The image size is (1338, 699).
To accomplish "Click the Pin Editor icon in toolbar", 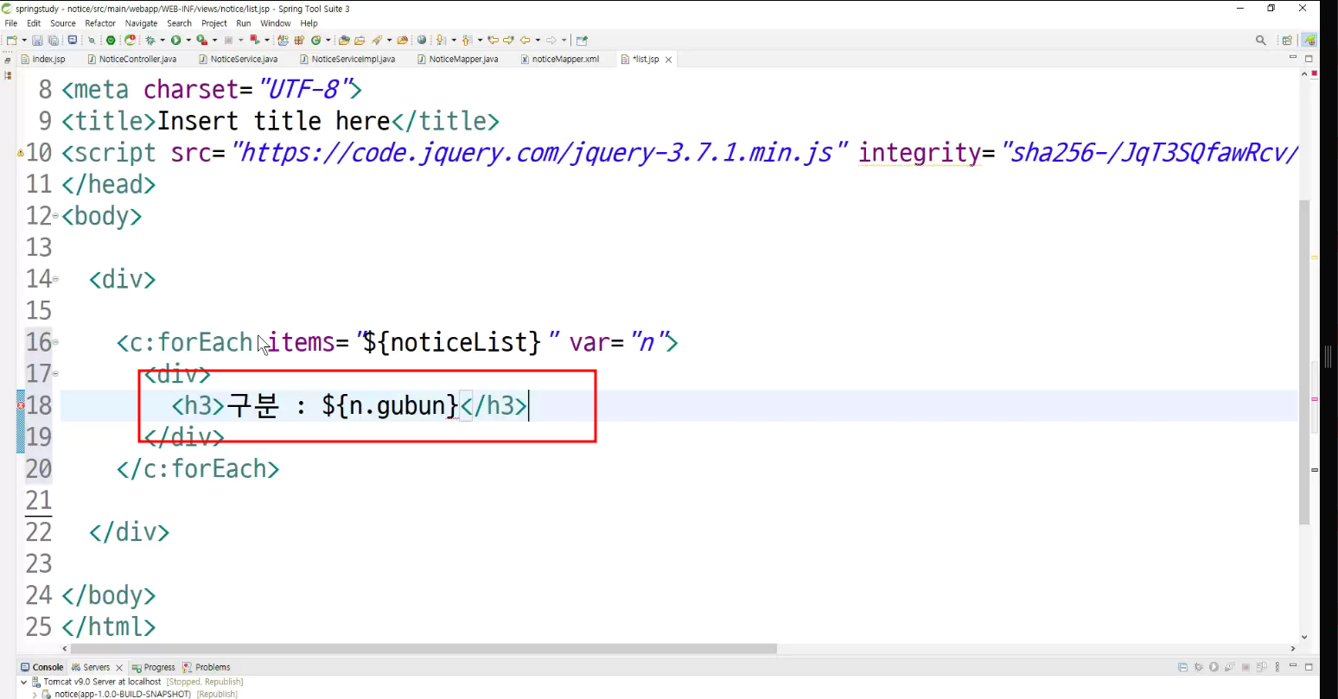I will 583,40.
